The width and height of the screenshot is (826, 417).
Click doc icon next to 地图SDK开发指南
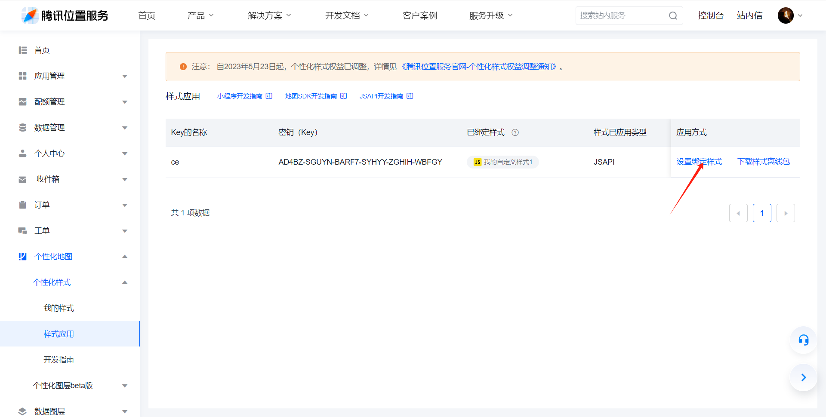click(343, 96)
